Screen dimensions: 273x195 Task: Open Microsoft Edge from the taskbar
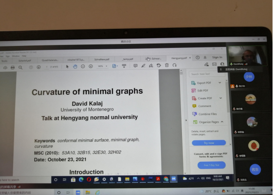click(x=81, y=179)
